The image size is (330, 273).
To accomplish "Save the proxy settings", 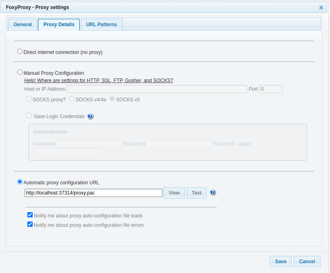I will tap(281, 262).
